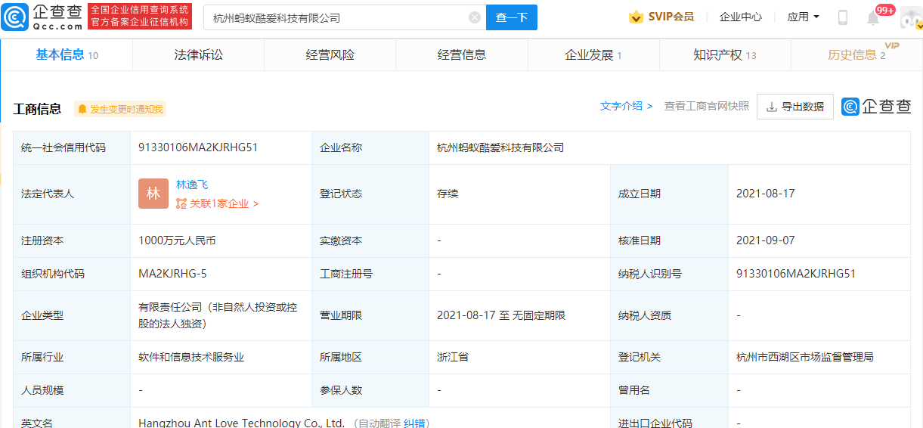
Task: Click the 纠错 correction link
Action: tap(413, 423)
